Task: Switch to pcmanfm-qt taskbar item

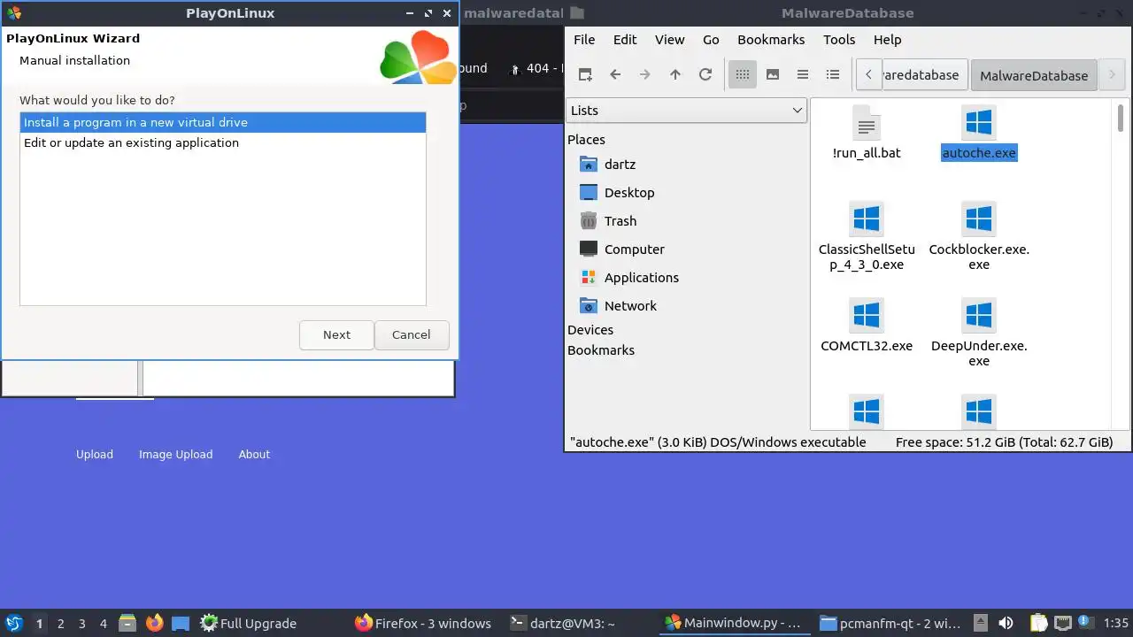Action: [890, 624]
